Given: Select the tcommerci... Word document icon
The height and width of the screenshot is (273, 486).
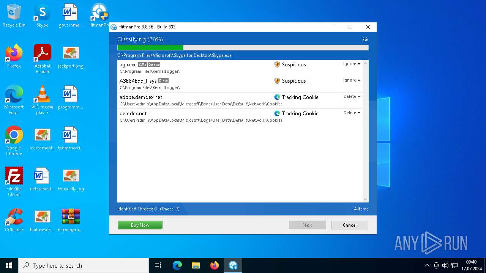Looking at the screenshot, I should click(x=71, y=138).
